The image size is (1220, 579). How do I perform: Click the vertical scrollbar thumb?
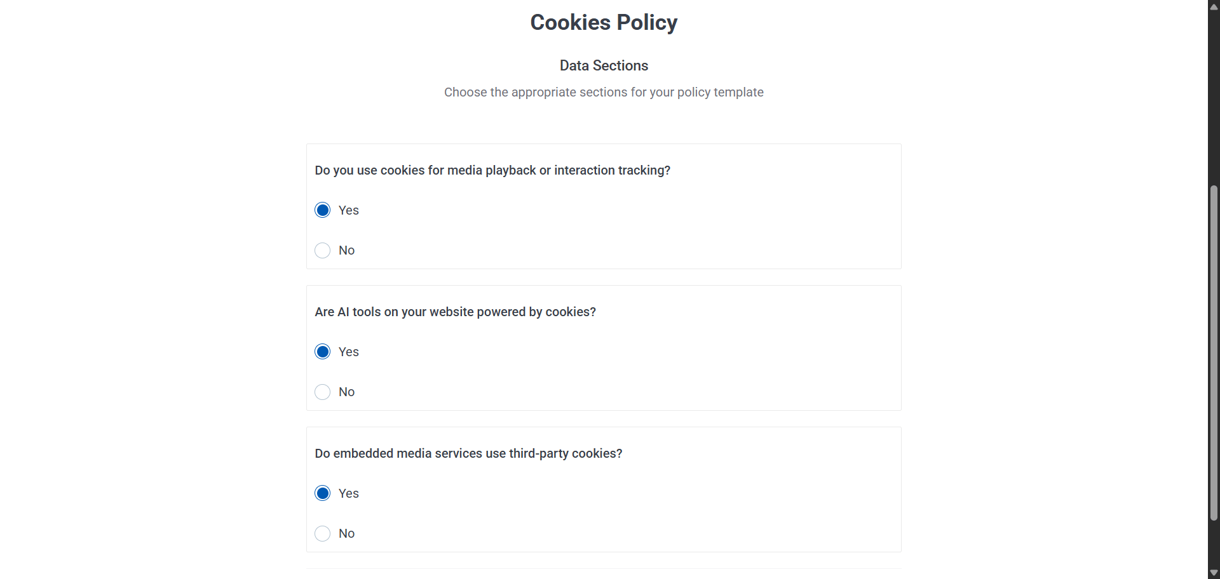[1214, 352]
